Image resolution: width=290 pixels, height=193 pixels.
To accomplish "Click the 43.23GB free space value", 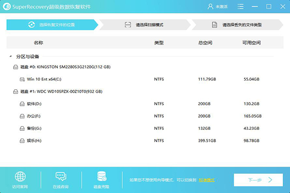I will (251, 128).
